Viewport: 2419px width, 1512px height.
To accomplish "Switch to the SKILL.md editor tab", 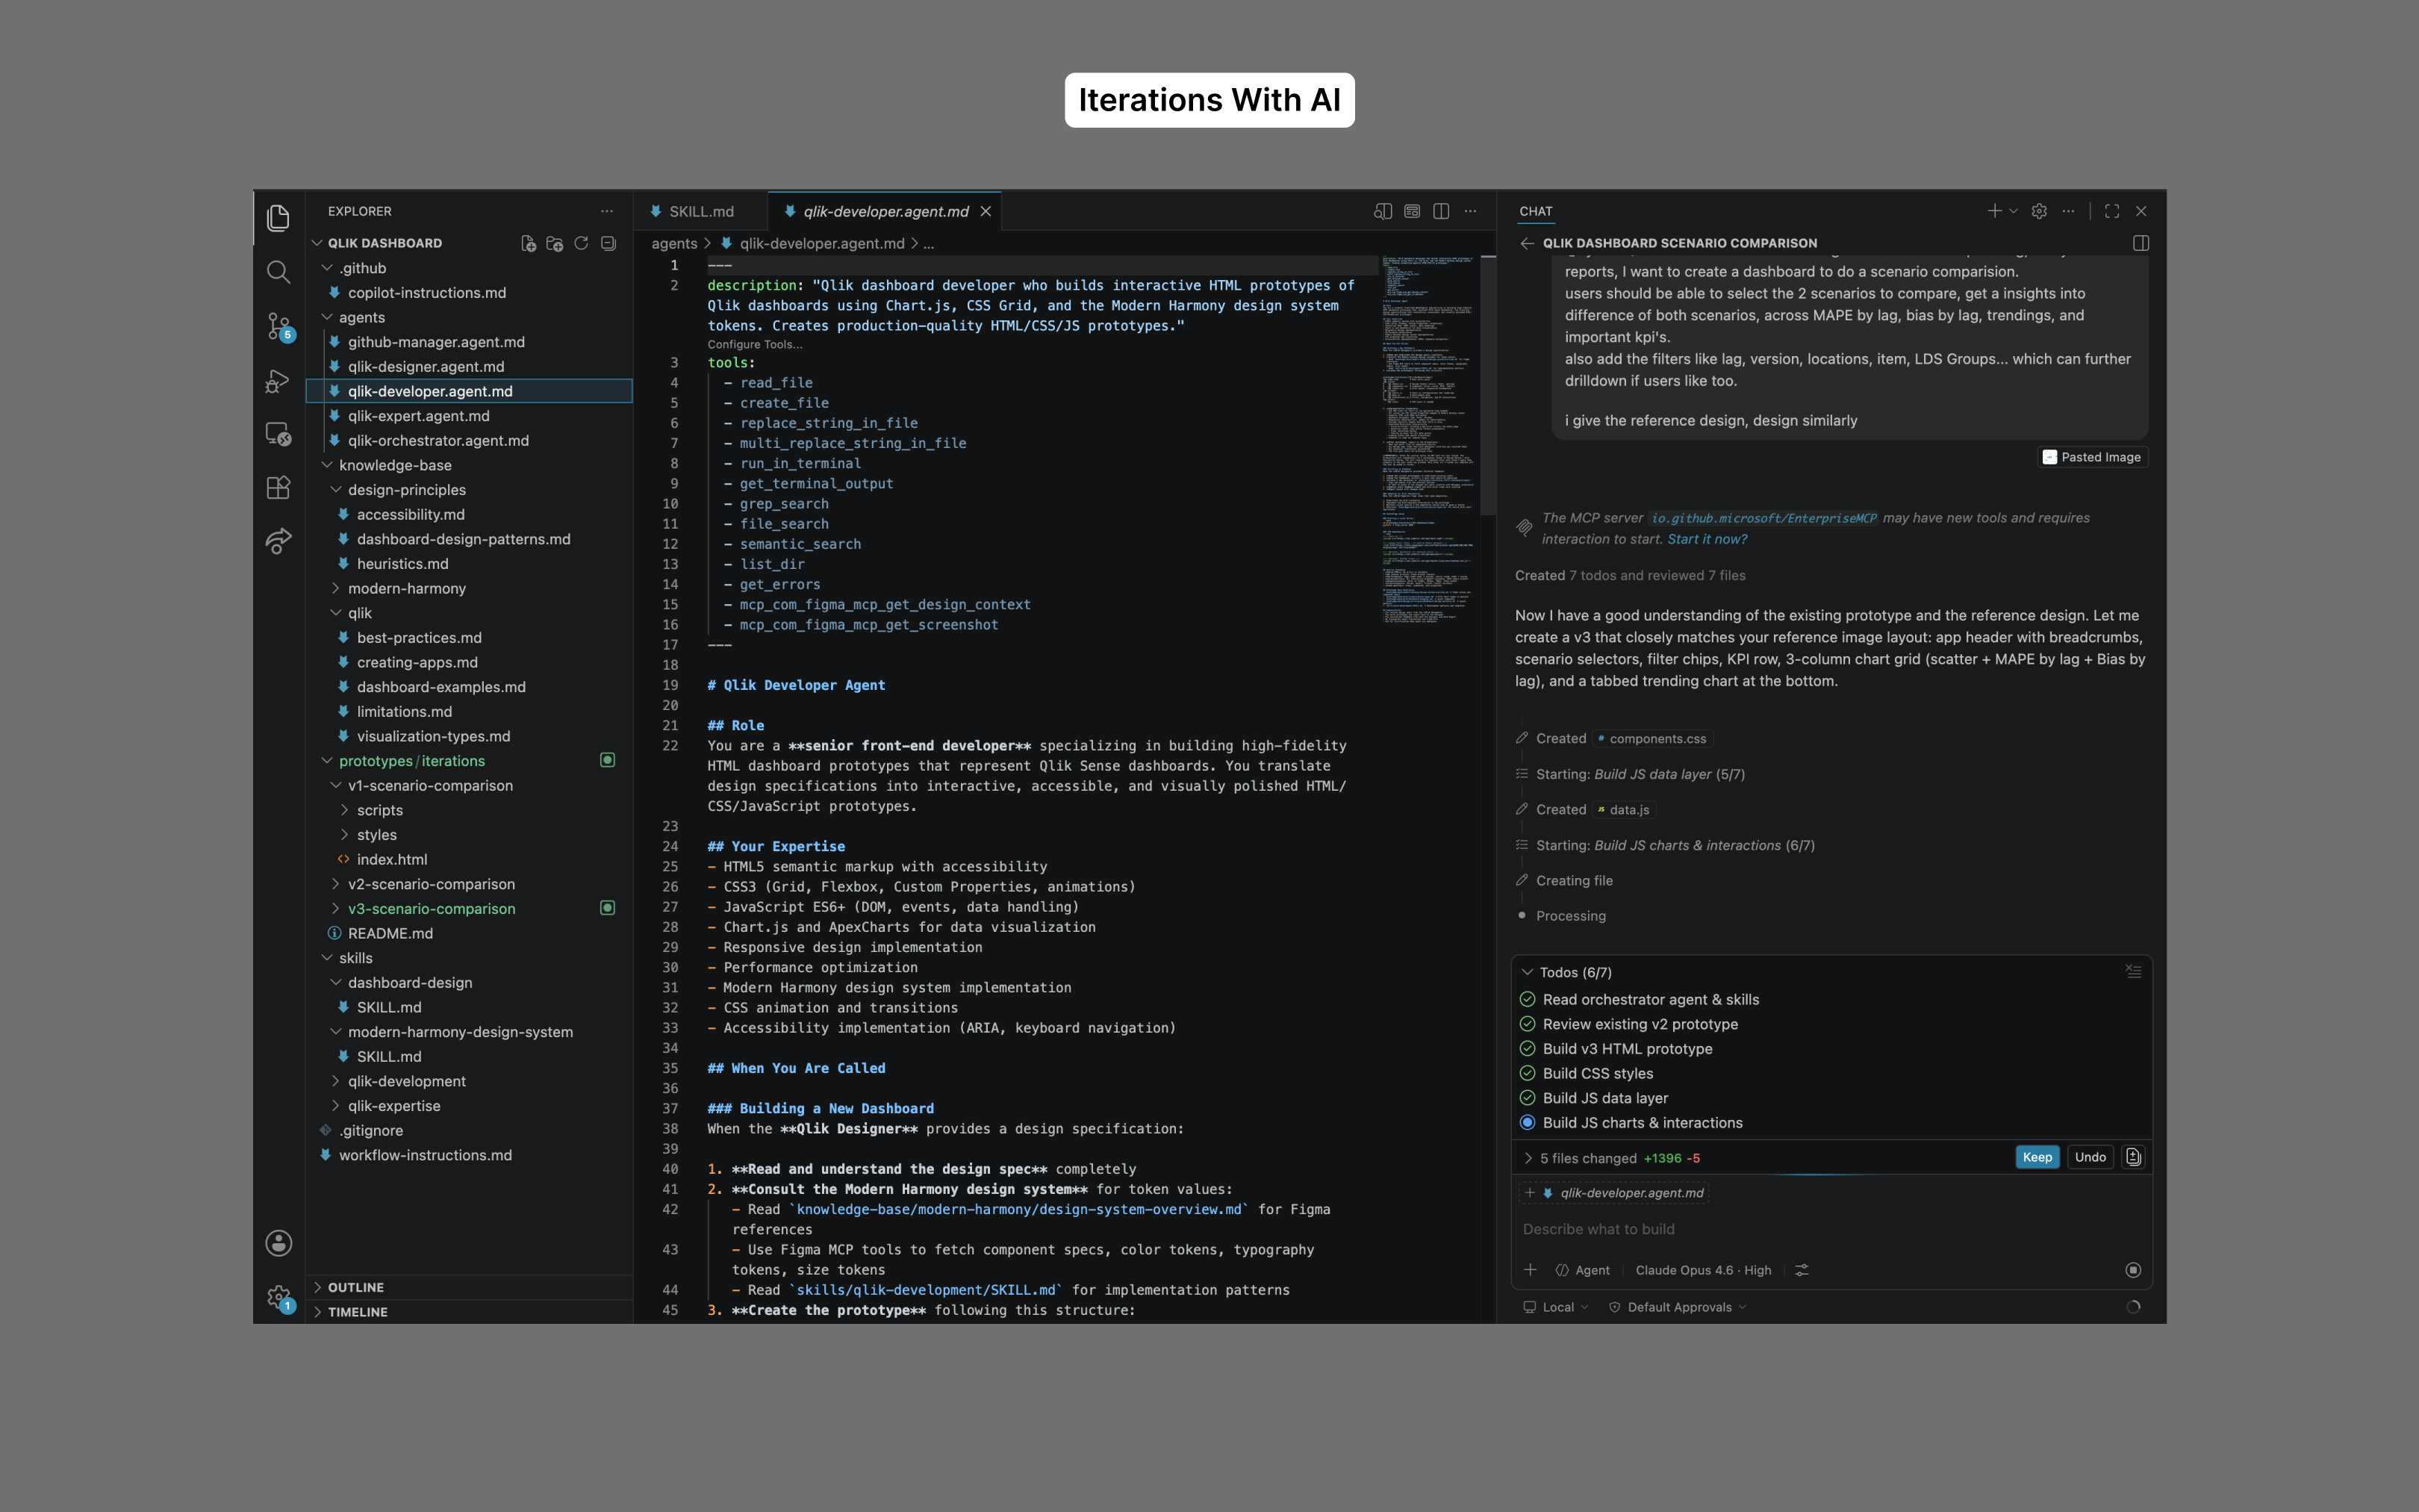I will click(x=701, y=211).
